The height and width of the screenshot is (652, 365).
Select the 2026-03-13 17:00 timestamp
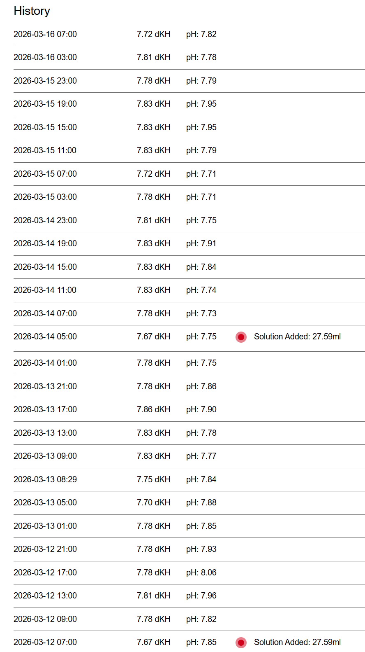[x=45, y=409]
